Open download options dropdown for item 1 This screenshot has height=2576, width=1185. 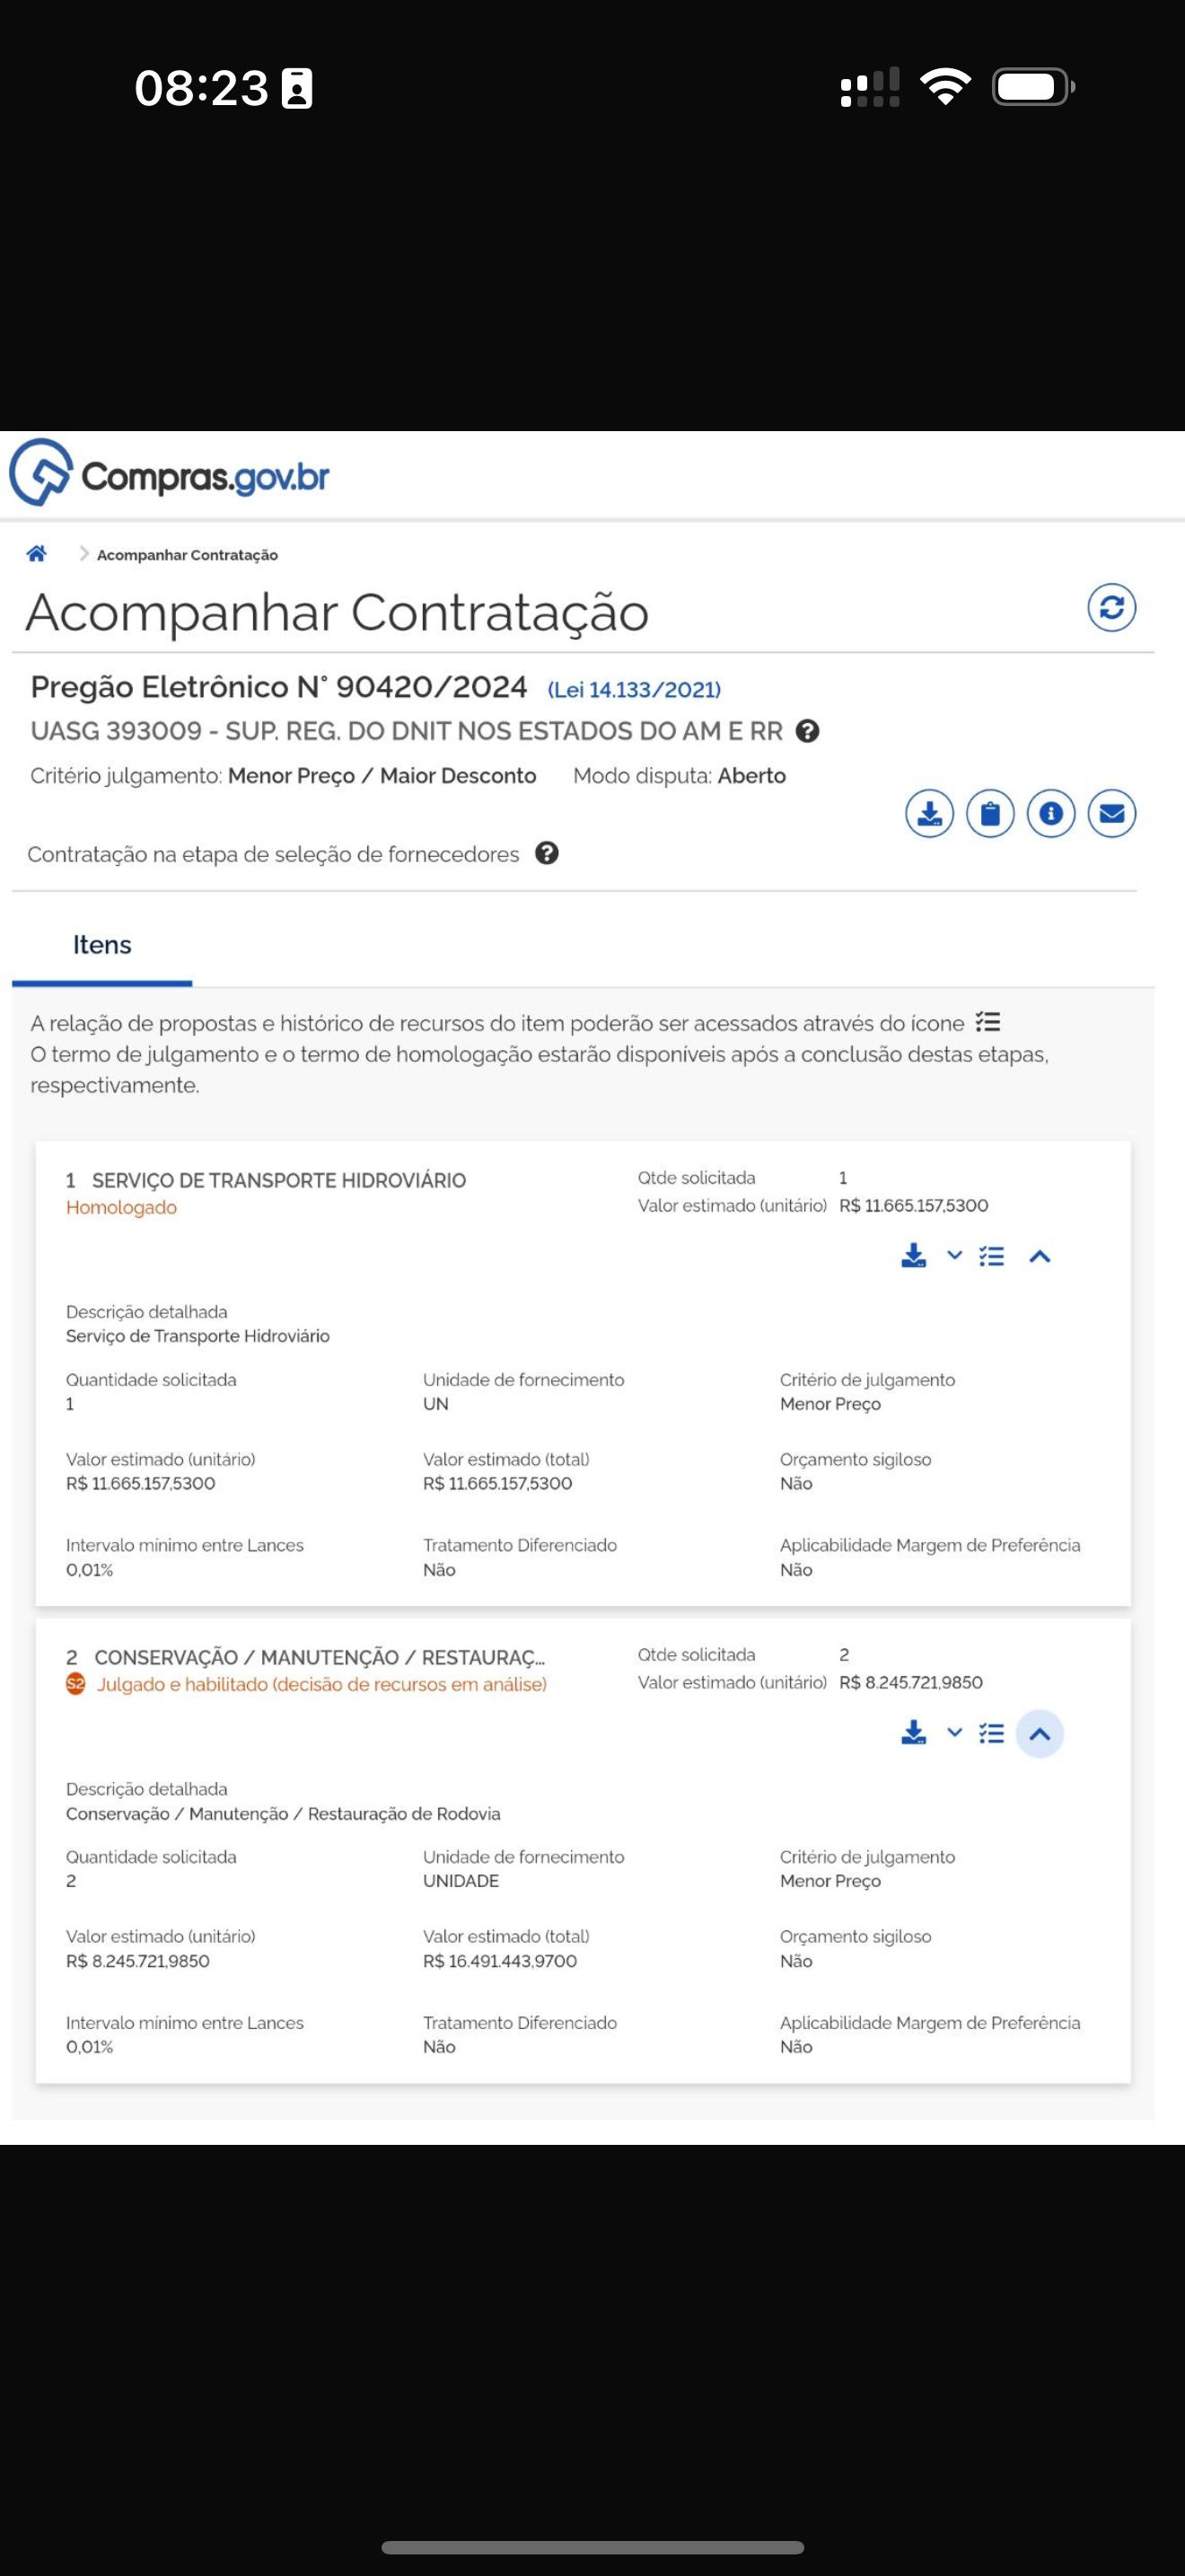(x=954, y=1256)
